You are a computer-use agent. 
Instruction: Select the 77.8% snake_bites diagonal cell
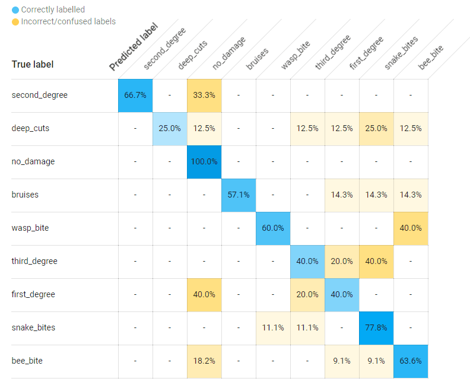click(376, 327)
